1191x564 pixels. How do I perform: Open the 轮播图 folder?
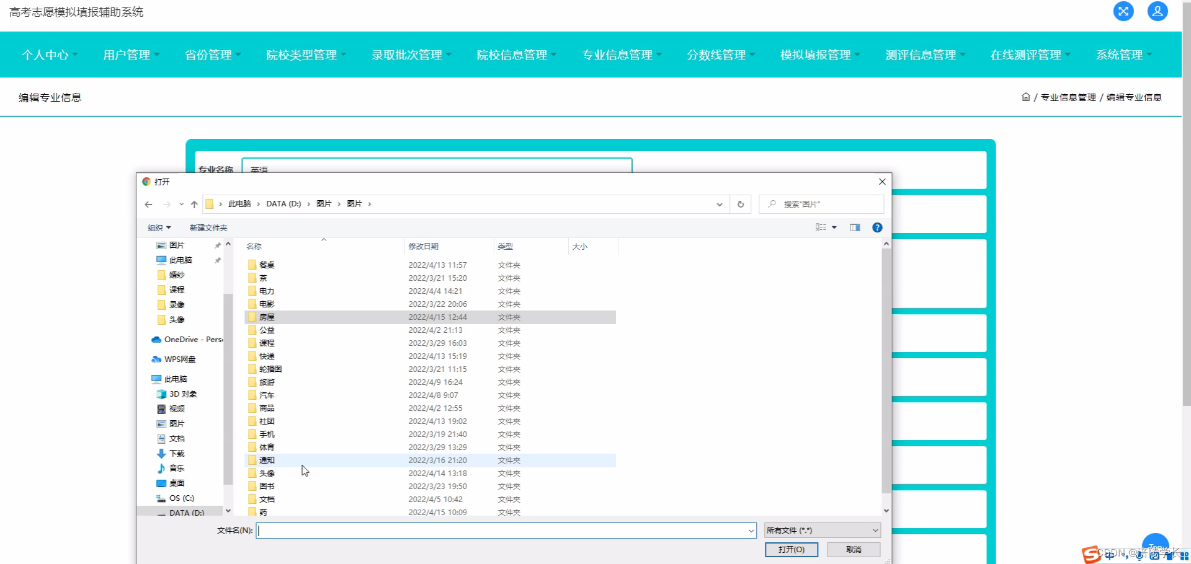[430, 369]
